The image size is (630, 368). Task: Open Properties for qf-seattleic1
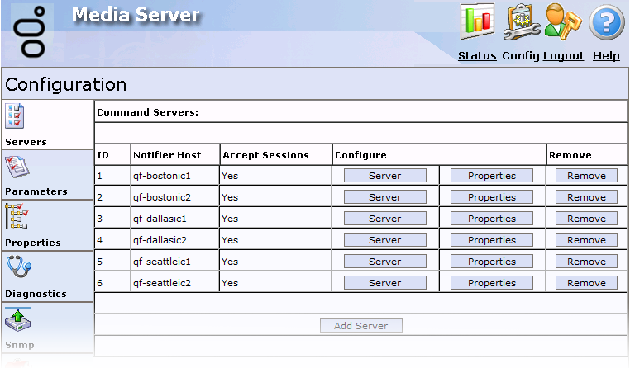point(492,262)
